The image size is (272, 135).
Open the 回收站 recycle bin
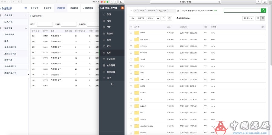click(x=248, y=18)
